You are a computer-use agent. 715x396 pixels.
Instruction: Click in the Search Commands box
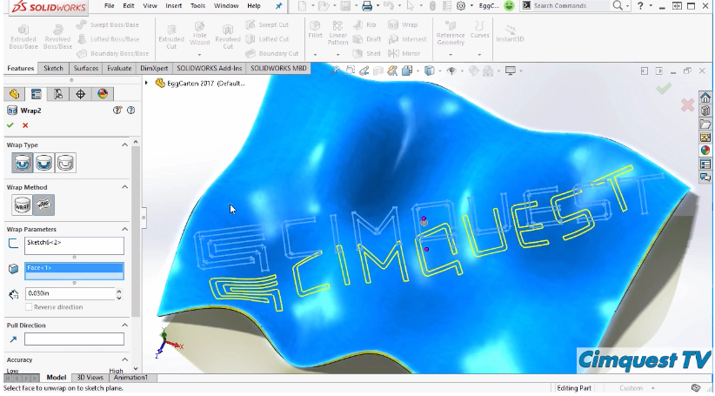pos(570,6)
